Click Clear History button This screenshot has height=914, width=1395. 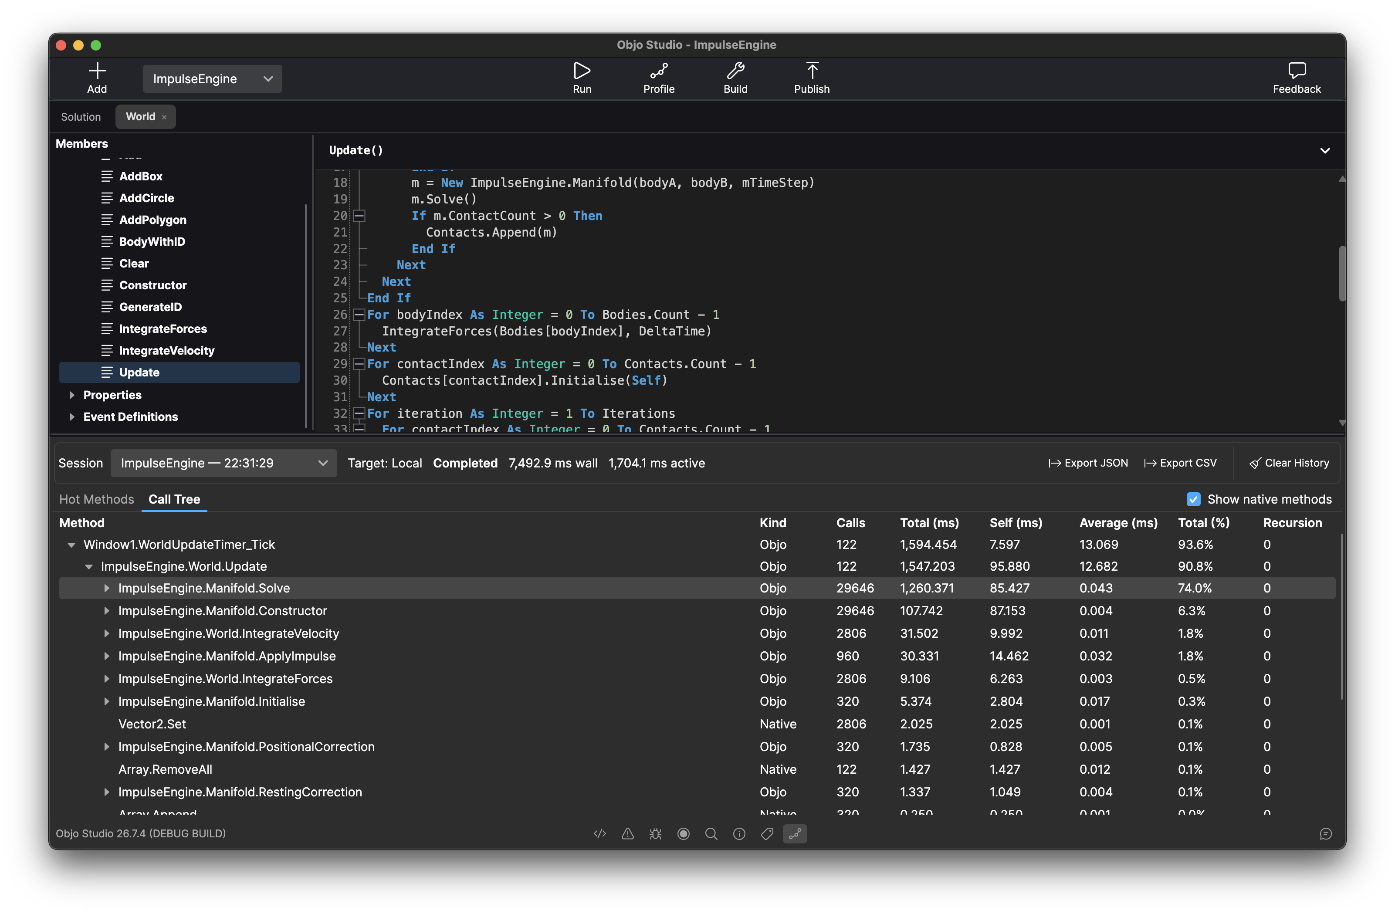1289,463
